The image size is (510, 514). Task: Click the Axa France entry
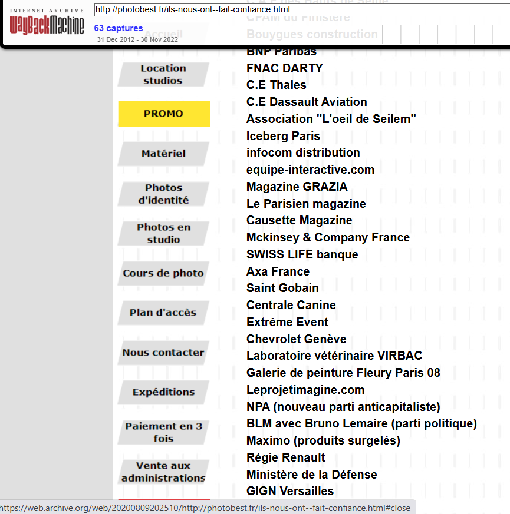point(278,271)
